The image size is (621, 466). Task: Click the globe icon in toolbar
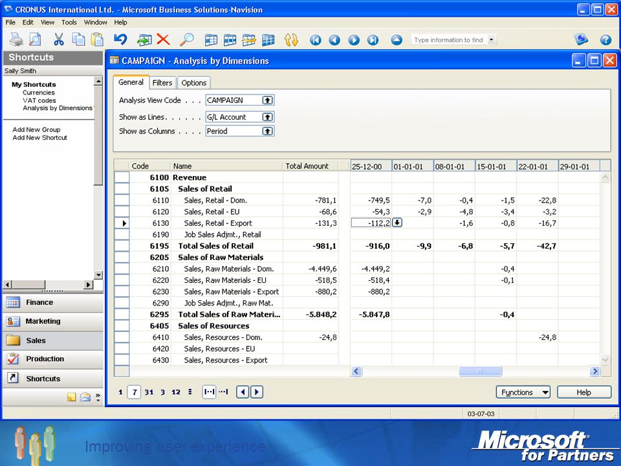click(x=582, y=39)
